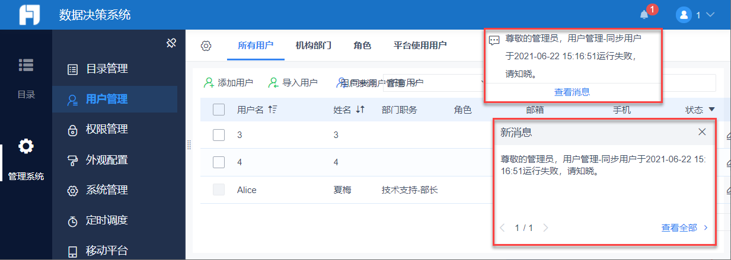The image size is (731, 260).
Task: Click the message bubble icon in notification
Action: point(494,40)
